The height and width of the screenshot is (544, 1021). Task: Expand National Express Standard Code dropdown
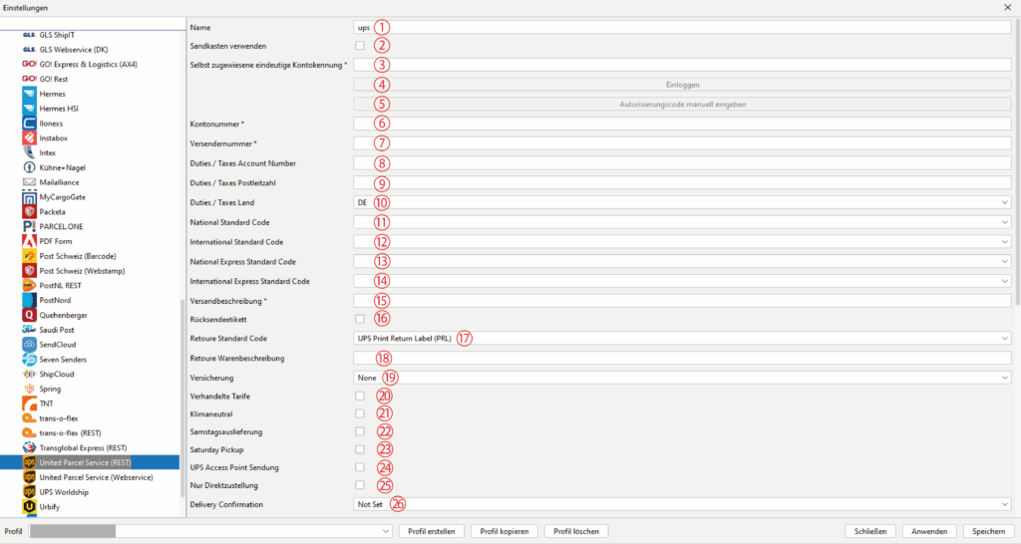[682, 262]
